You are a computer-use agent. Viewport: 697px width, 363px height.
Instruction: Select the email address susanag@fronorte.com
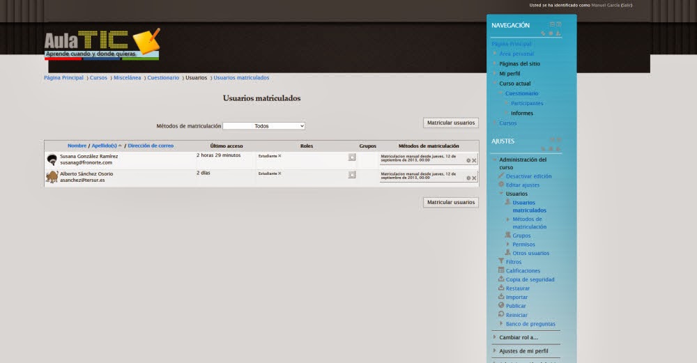click(86, 162)
